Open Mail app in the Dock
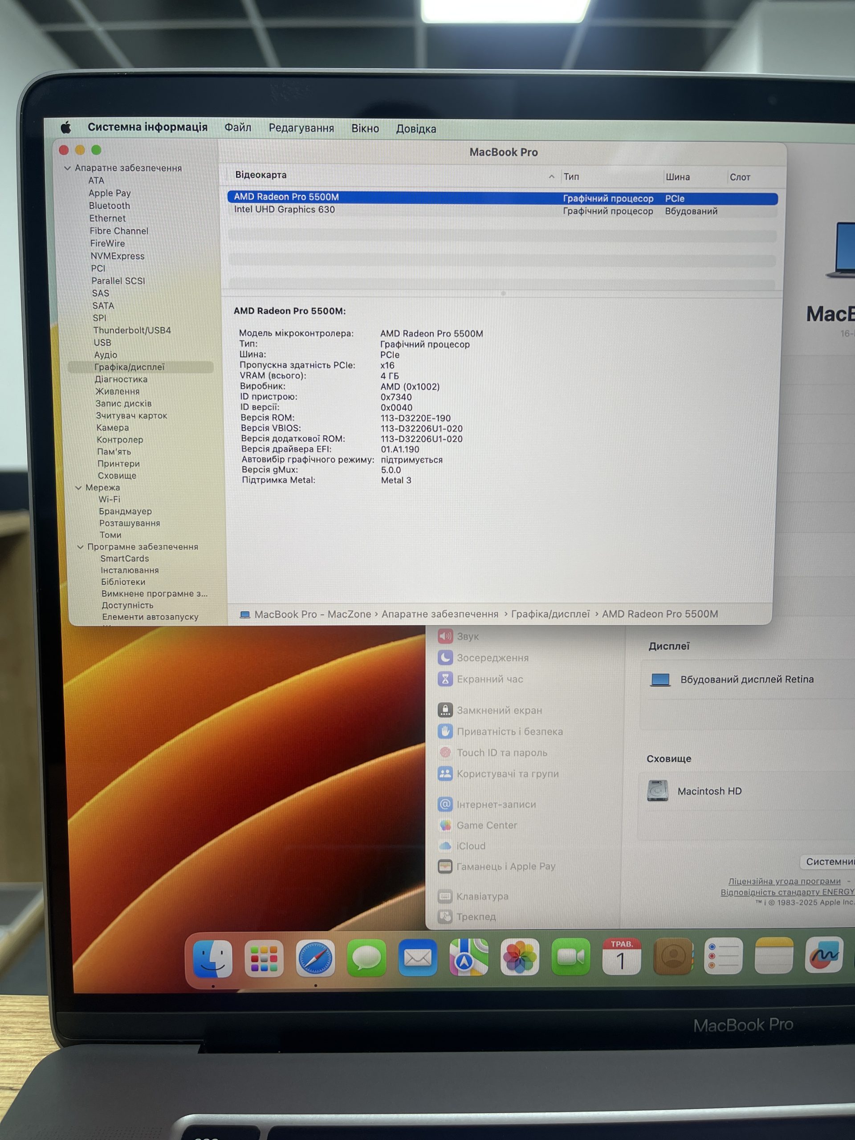The image size is (855, 1140). pos(417,957)
